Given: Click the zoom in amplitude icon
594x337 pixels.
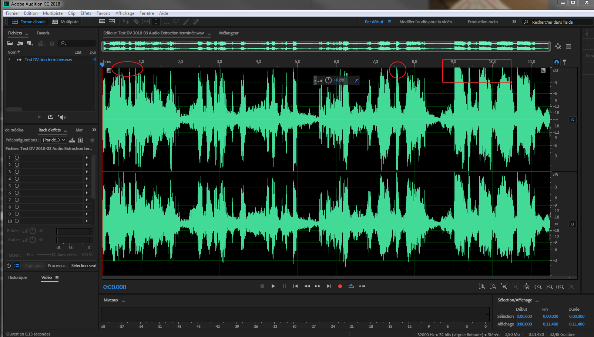Looking at the screenshot, I should click(x=482, y=287).
